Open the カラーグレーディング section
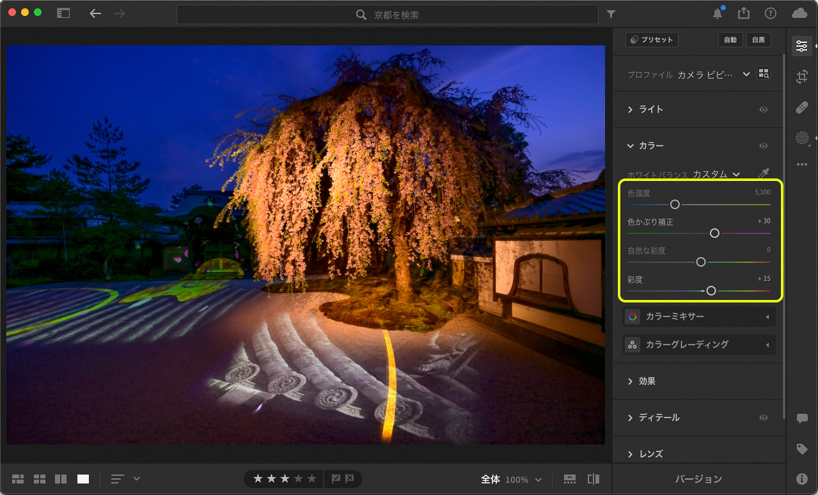The image size is (818, 495). pyautogui.click(x=698, y=345)
